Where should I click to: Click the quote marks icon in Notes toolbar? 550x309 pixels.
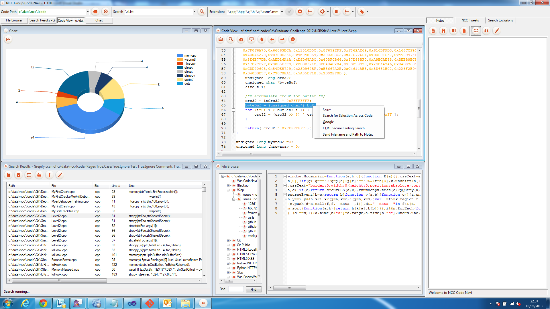tap(486, 31)
